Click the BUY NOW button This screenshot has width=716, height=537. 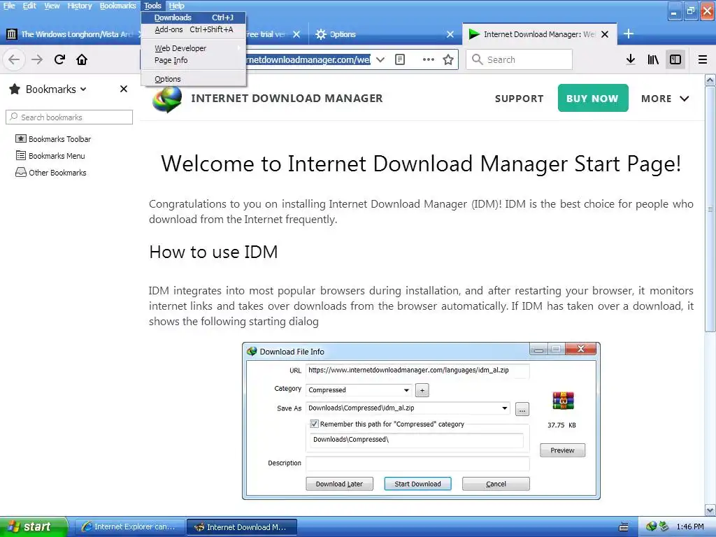point(593,98)
